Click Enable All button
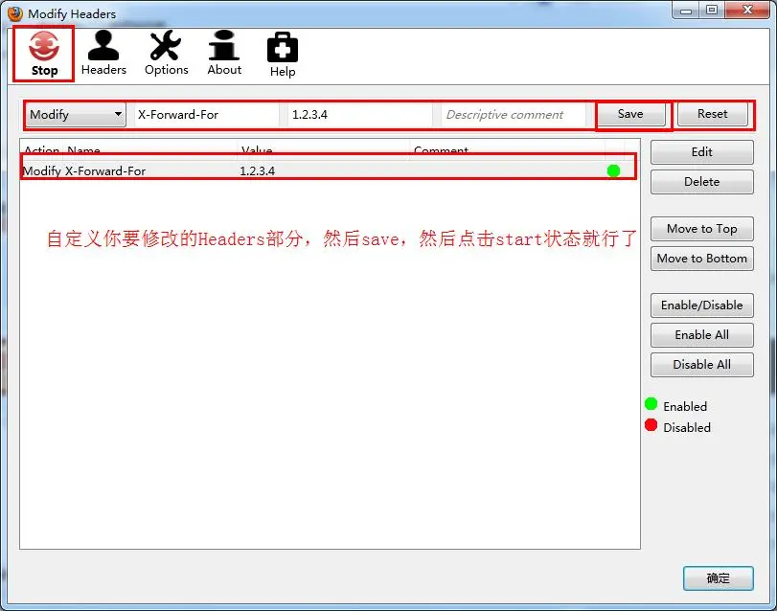Screen dimensions: 777x611 [x=701, y=335]
